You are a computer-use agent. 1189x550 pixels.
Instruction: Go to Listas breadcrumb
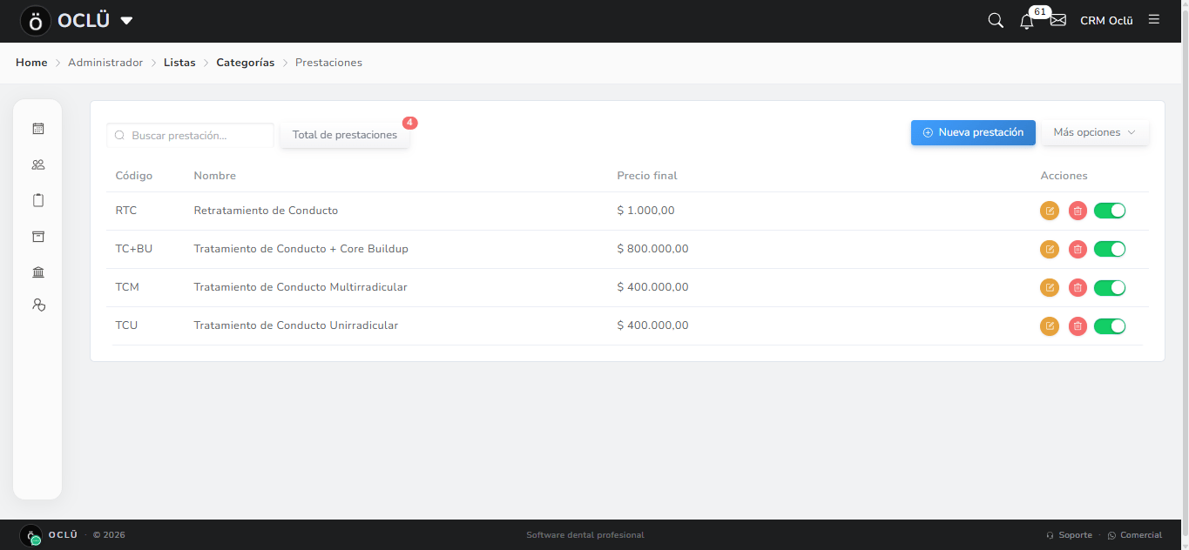179,63
